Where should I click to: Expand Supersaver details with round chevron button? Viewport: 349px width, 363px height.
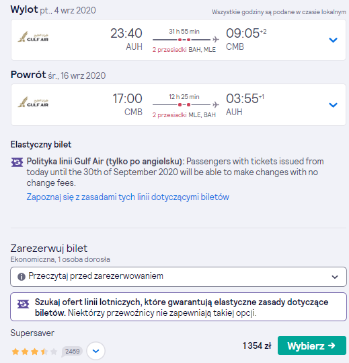[x=95, y=351]
